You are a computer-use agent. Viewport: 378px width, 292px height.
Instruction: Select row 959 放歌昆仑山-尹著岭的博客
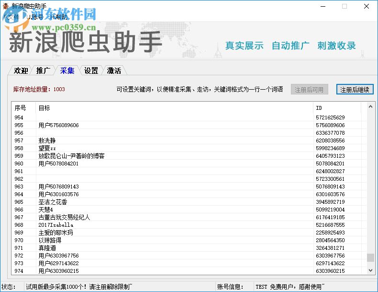click(72, 156)
